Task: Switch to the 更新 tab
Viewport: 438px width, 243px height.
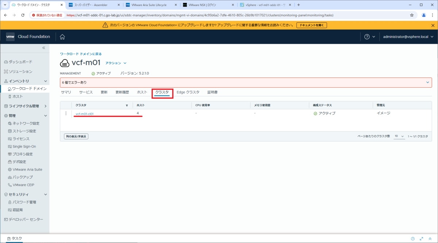Action: click(104, 92)
